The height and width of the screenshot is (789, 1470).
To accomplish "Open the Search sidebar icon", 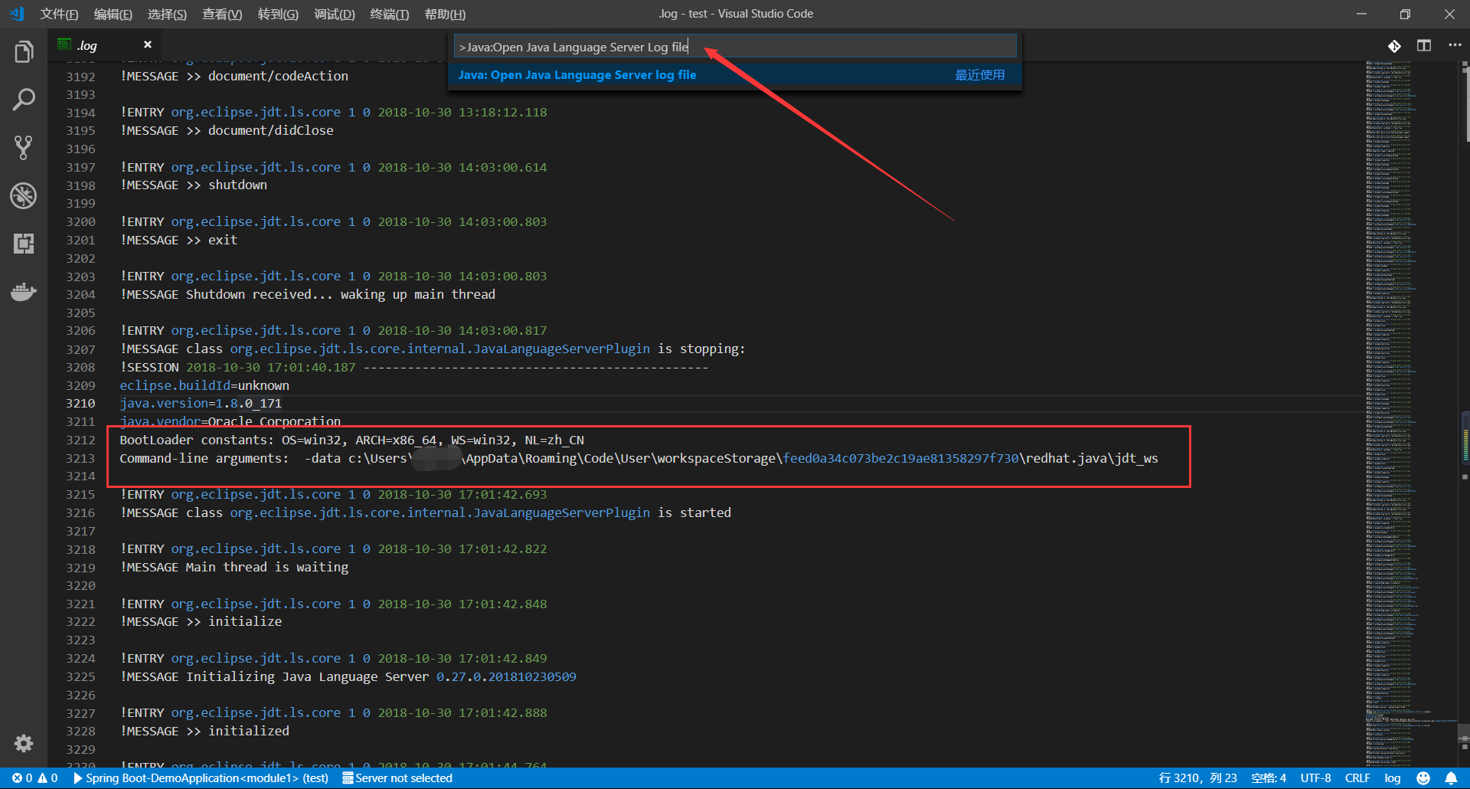I will [24, 99].
